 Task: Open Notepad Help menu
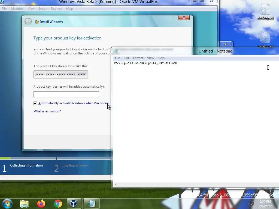161,58
